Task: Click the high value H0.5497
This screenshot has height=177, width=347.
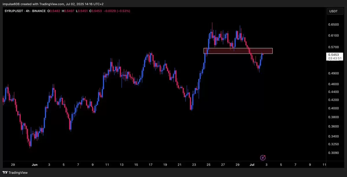Action: pyautogui.click(x=68, y=11)
